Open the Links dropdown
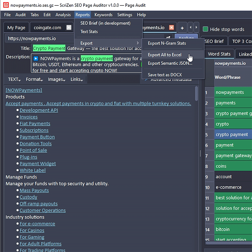This screenshot has height=252, width=252. (x=77, y=79)
